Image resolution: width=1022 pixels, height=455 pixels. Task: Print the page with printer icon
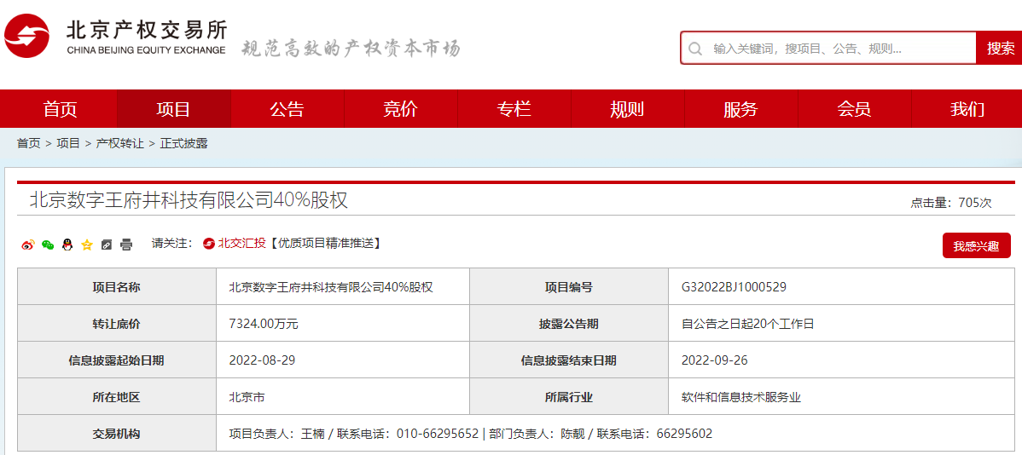coord(126,245)
